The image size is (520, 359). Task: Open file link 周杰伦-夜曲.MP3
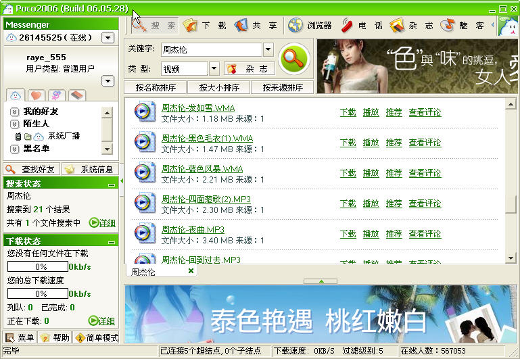(x=193, y=230)
